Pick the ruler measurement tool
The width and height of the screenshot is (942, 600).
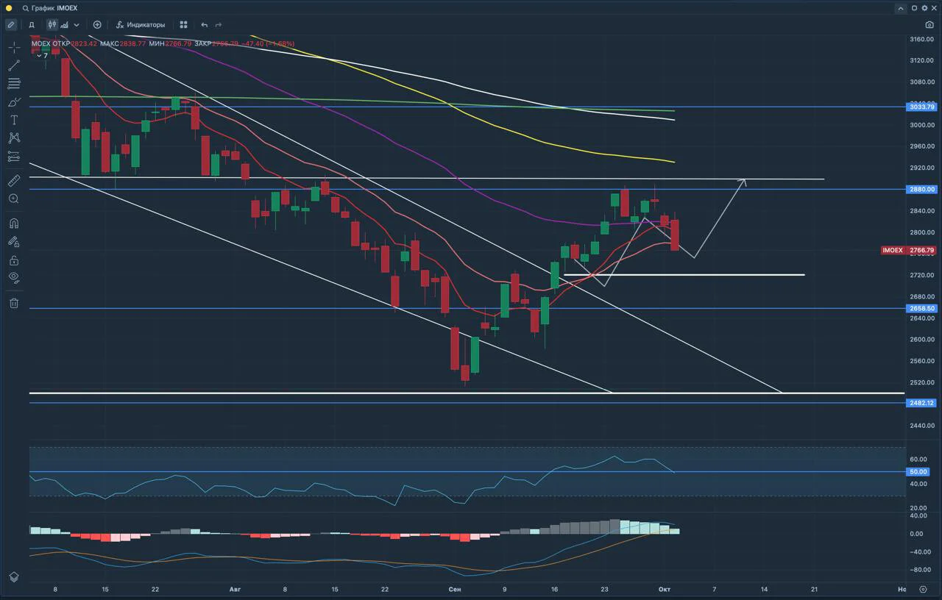[13, 180]
